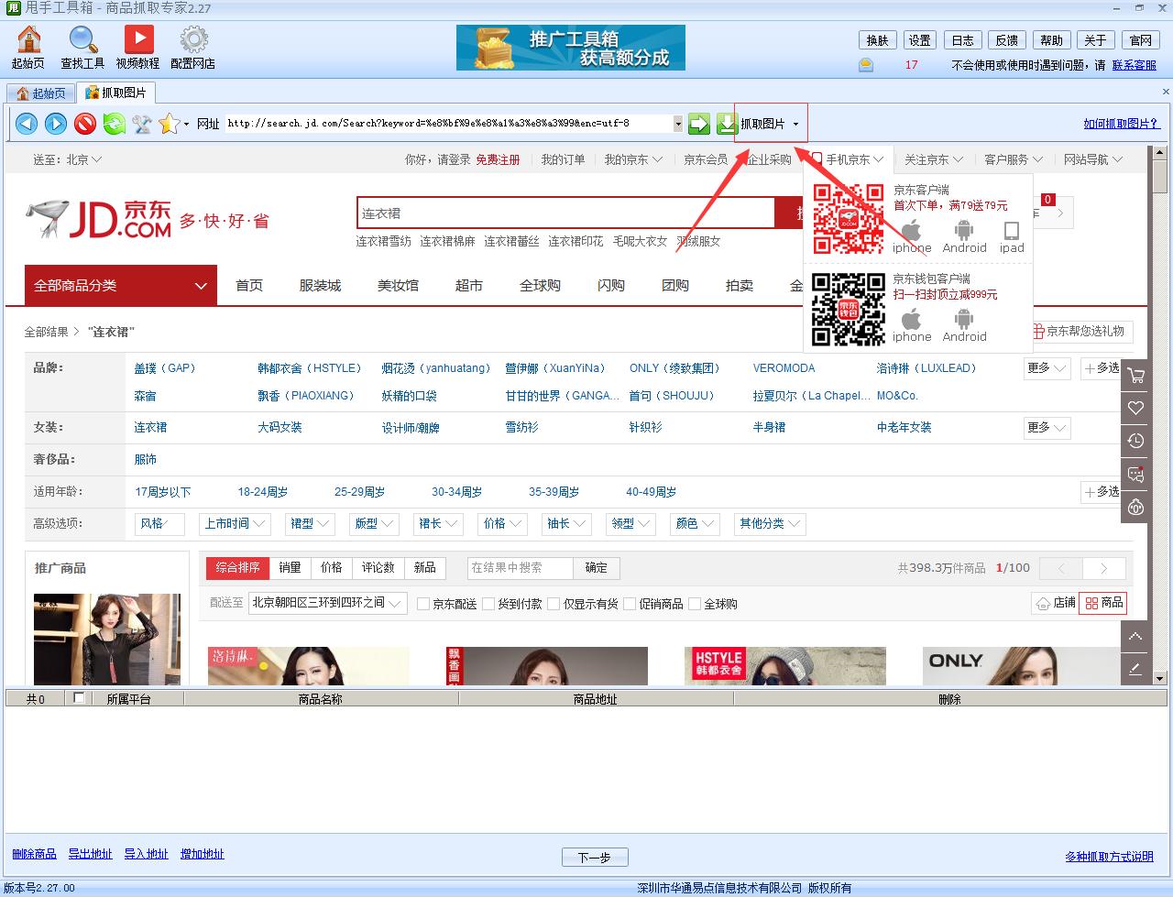
Task: Enable the 全球购 filter checkbox
Action: coord(694,604)
